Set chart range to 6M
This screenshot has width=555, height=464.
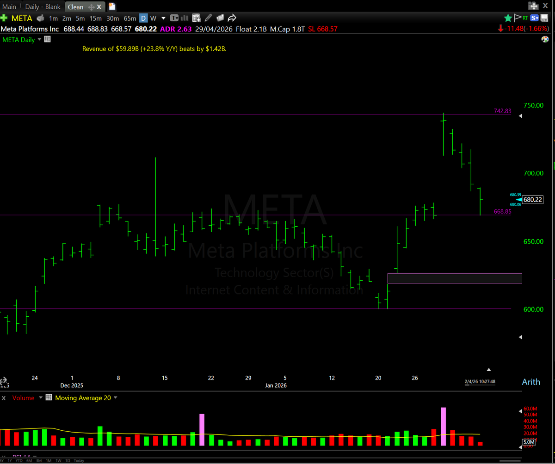point(29,461)
